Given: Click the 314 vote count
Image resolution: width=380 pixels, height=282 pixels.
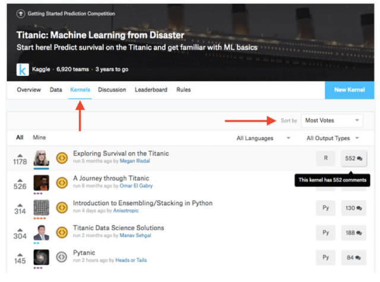Looking at the screenshot, I should 20,211.
